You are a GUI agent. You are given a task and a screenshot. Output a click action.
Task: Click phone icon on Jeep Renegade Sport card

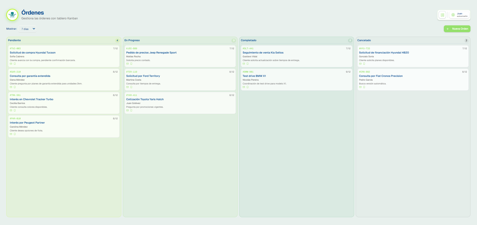131,64
